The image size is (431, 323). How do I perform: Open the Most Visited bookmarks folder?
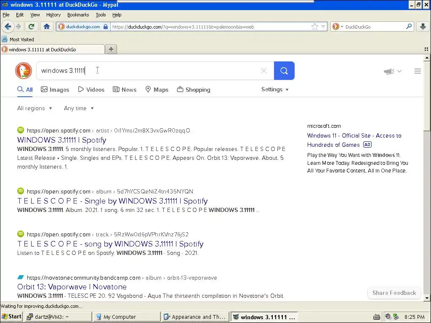coord(18,39)
